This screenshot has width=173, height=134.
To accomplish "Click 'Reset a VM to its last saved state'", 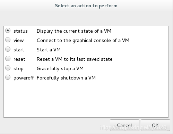I will (x=75, y=59).
